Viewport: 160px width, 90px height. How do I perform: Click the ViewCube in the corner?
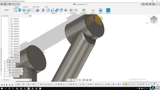click(154, 20)
